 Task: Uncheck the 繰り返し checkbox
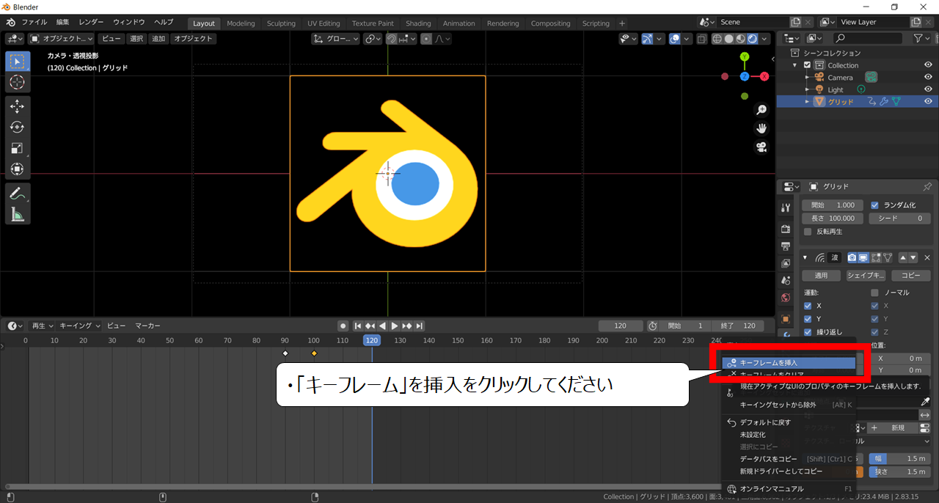808,332
